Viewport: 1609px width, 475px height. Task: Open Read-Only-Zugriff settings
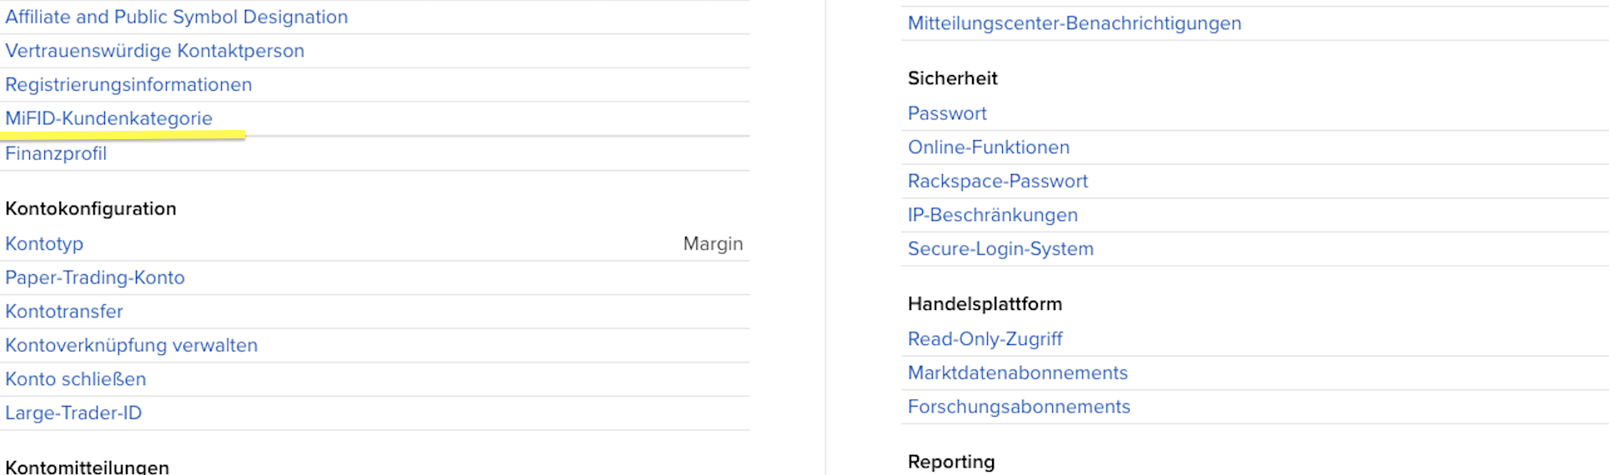coord(985,339)
